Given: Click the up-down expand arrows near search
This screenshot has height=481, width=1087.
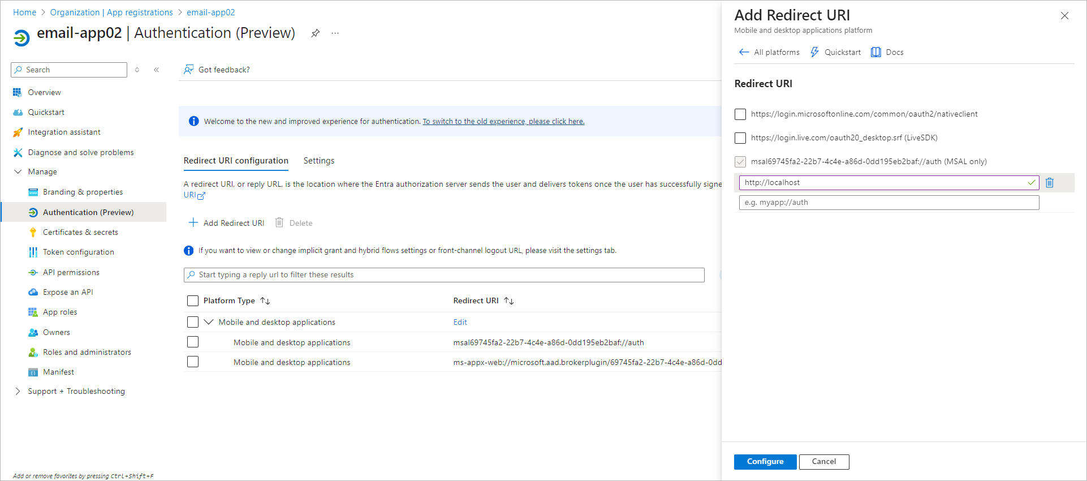Looking at the screenshot, I should 137,70.
